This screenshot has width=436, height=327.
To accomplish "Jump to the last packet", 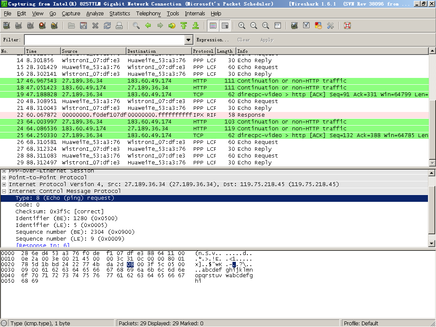I will [196, 26].
